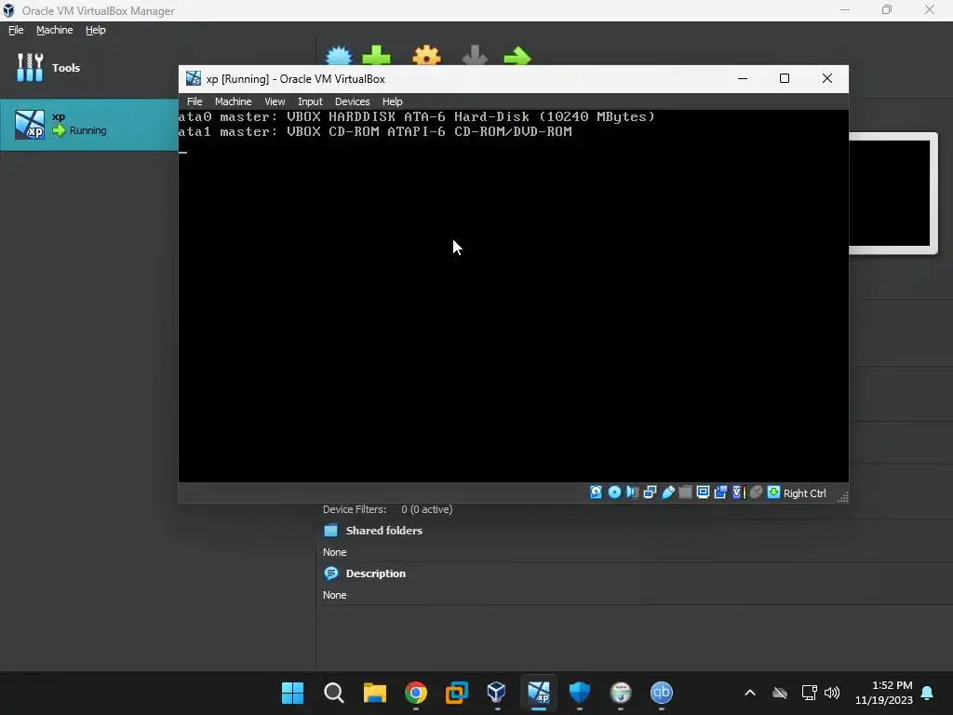Viewport: 953px width, 715px height.
Task: Click the optical disk status icon
Action: pos(614,492)
